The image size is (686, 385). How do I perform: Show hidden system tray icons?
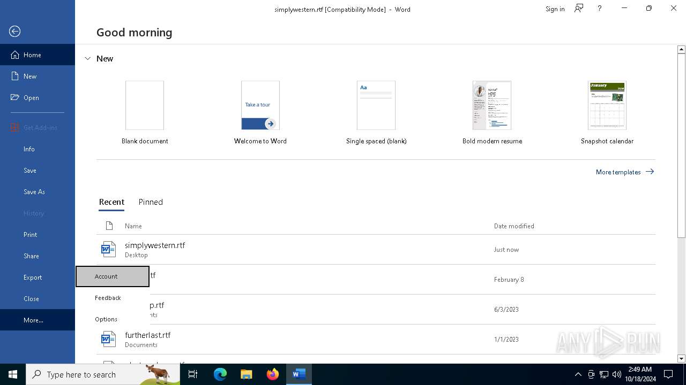coord(578,374)
